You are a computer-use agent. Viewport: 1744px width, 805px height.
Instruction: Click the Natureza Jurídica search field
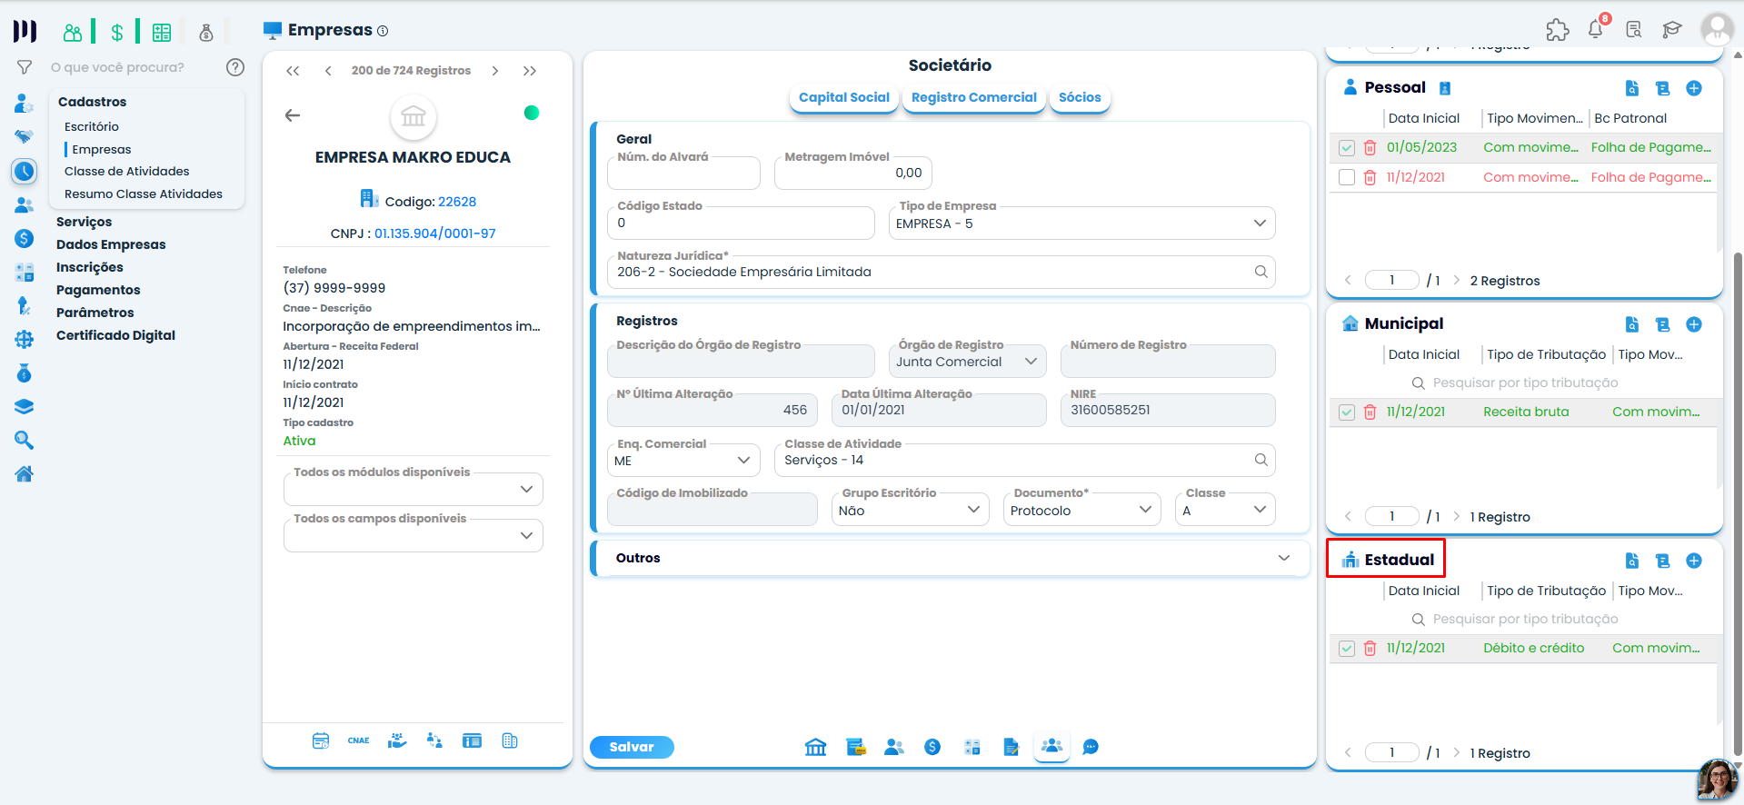point(941,272)
